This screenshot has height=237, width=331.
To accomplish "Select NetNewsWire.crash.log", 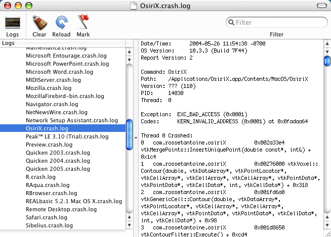I will (57, 112).
